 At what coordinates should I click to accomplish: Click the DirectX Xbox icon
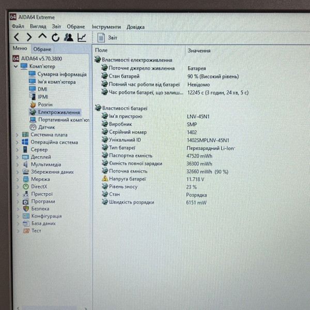coord(26,187)
